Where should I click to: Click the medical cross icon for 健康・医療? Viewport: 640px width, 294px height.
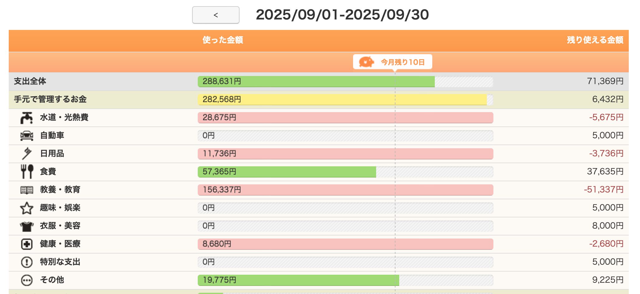[27, 244]
